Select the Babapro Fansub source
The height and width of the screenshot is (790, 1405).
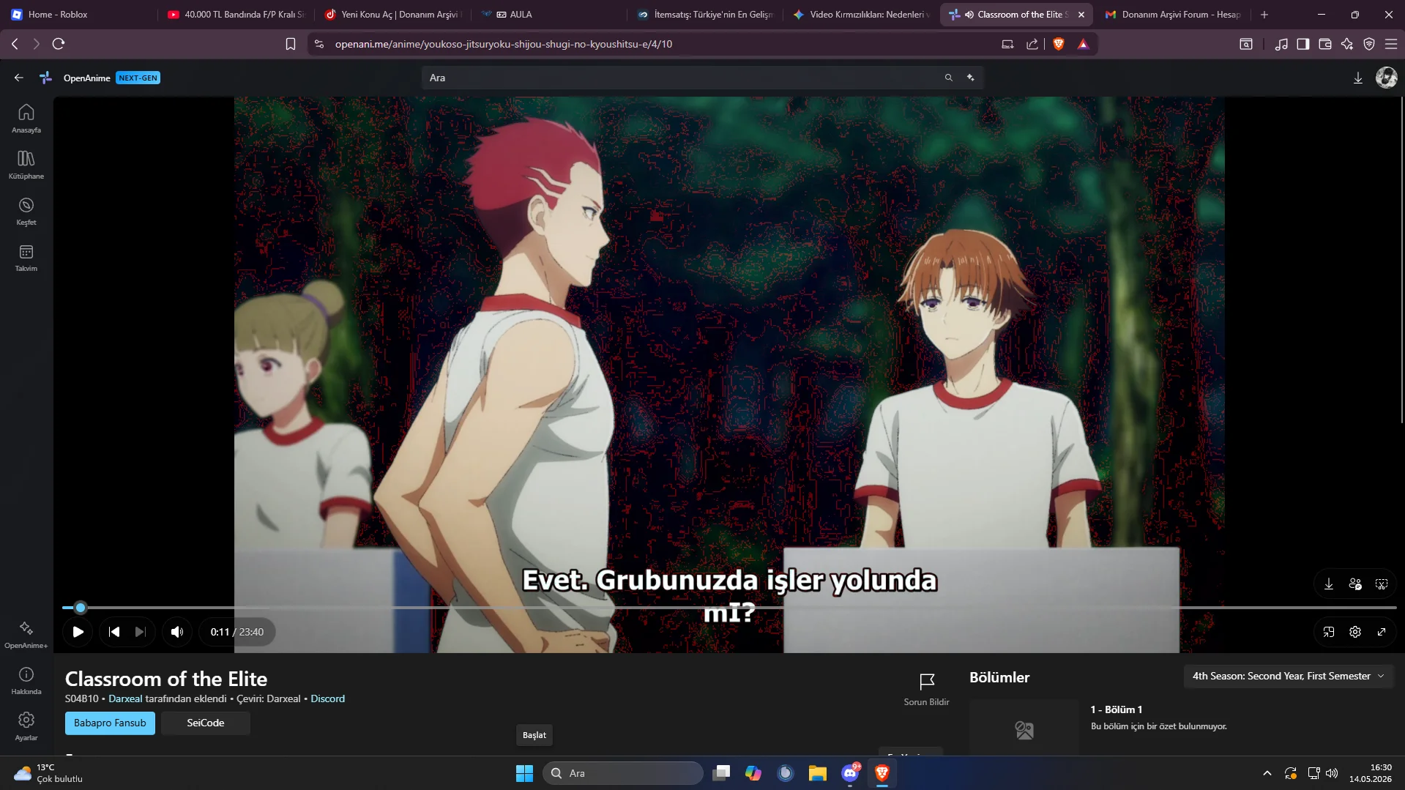pyautogui.click(x=110, y=723)
